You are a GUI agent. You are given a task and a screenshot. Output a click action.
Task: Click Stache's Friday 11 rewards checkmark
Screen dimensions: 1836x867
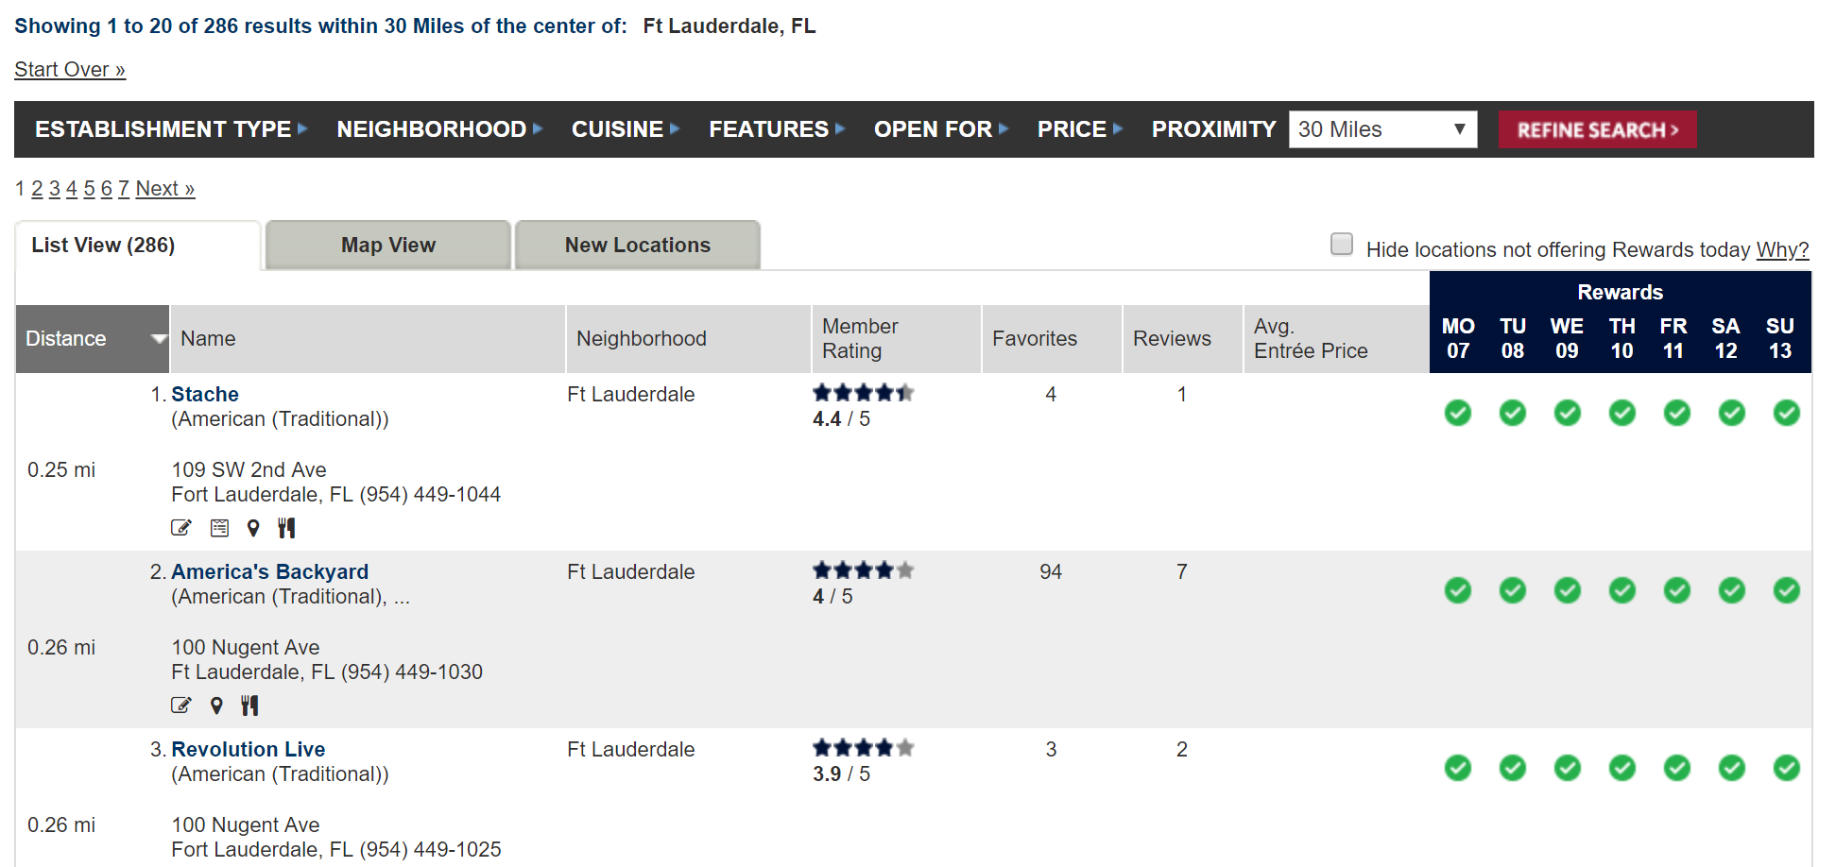(x=1677, y=413)
